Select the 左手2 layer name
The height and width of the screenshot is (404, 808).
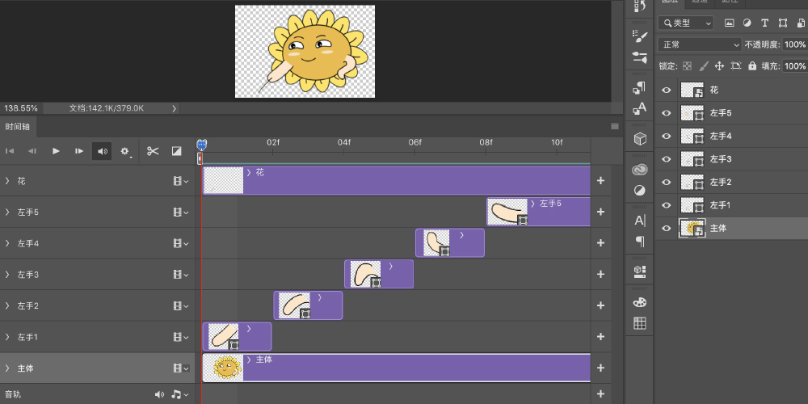721,183
